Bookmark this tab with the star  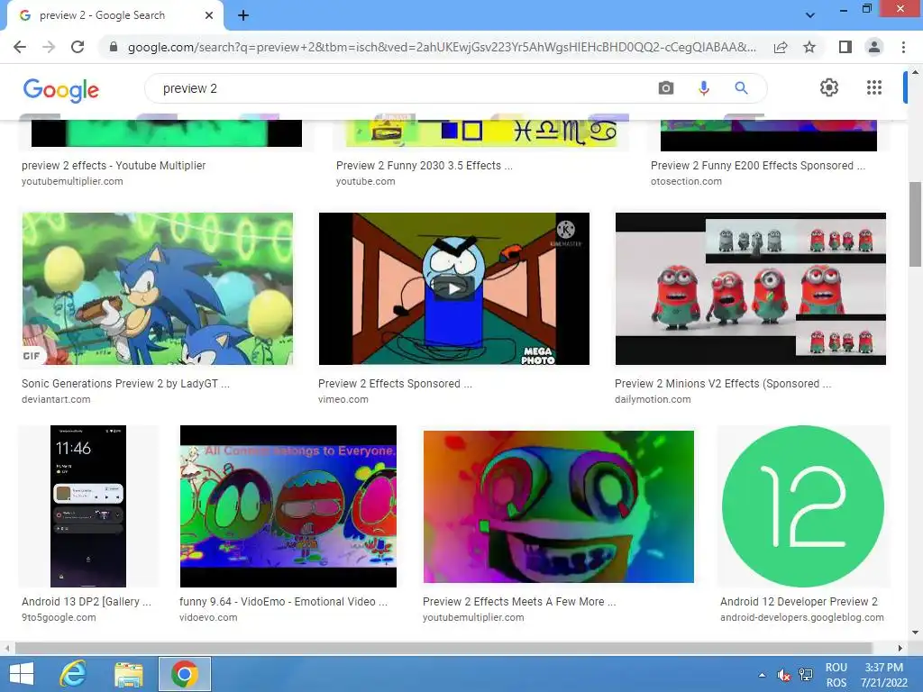(809, 47)
